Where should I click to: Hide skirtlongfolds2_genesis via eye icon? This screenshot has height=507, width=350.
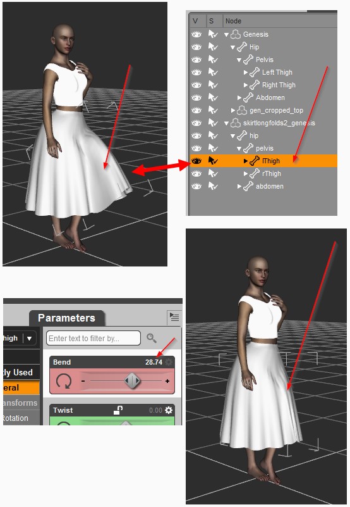tap(196, 123)
